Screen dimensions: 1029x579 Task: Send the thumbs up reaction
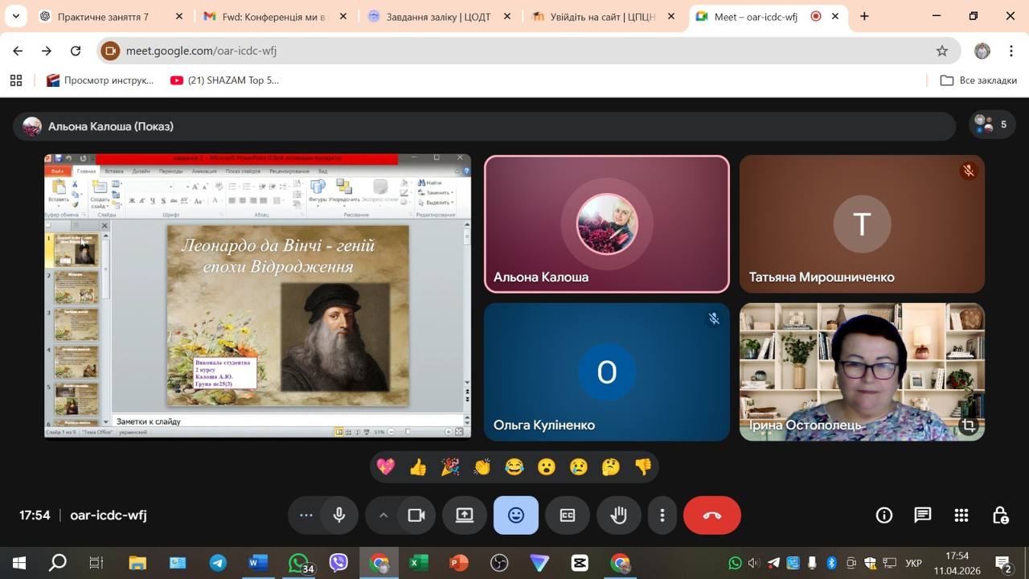(418, 466)
